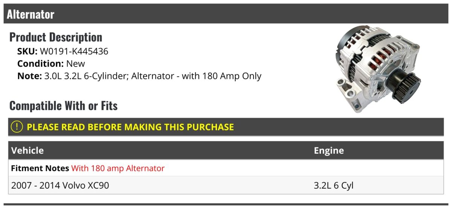Screen dimensions: 452x209
Task: Select the "New" condition value
Action: tap(76, 64)
